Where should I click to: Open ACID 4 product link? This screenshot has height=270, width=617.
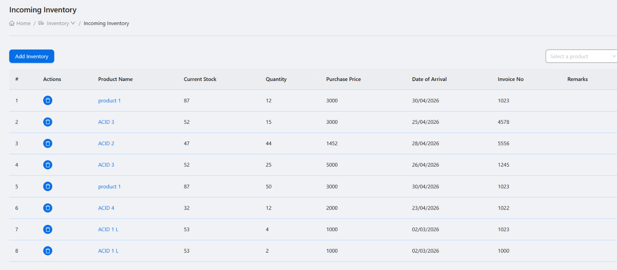point(106,208)
